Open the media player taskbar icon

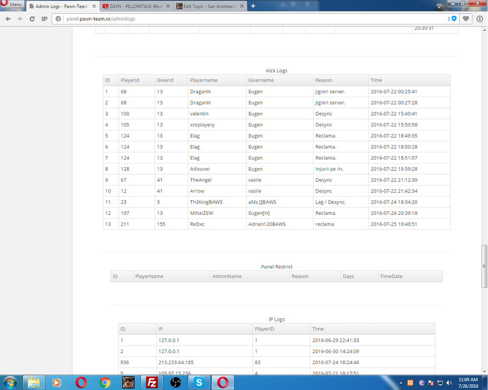coord(57,383)
